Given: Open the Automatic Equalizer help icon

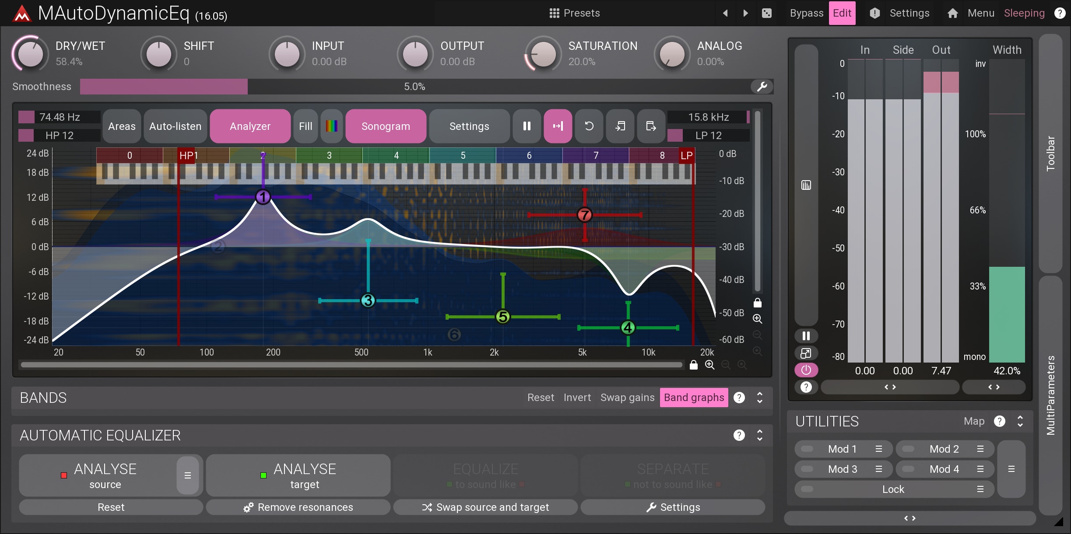Looking at the screenshot, I should (739, 435).
